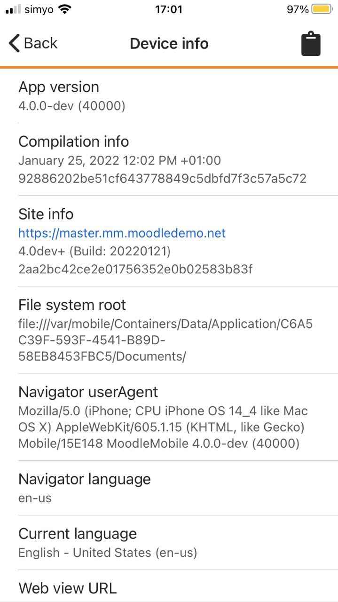Tap the Wi-Fi status icon
Screen dimensions: 338x602
pyautogui.click(x=65, y=9)
